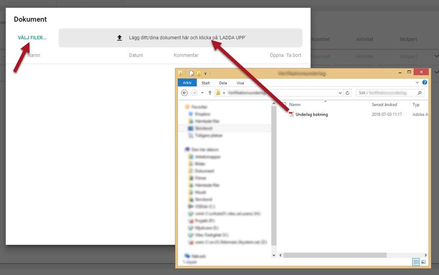Click the Motpart header in the background page
439x275 pixels.
pyautogui.click(x=408, y=39)
